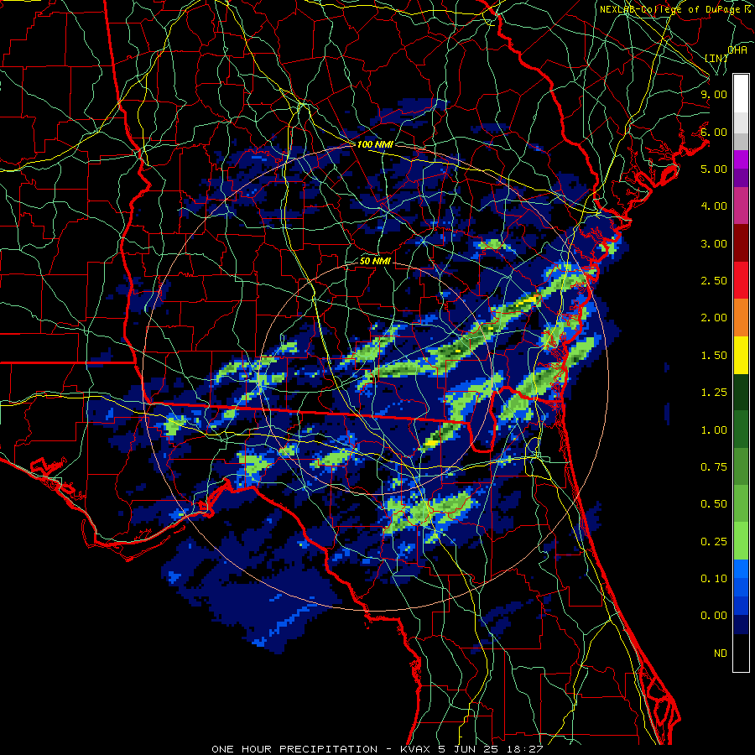Viewport: 755px width, 755px height.
Task: Select the 0.00 legend label
Action: click(714, 616)
